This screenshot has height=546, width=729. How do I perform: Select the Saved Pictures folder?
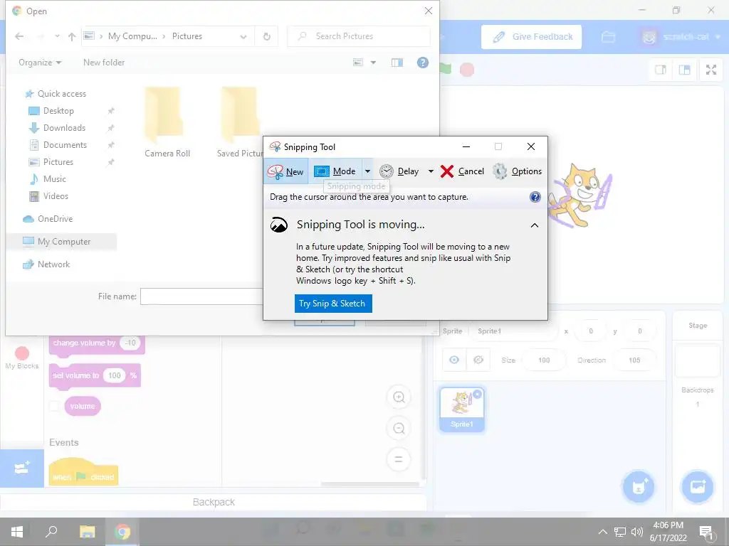[x=239, y=122]
